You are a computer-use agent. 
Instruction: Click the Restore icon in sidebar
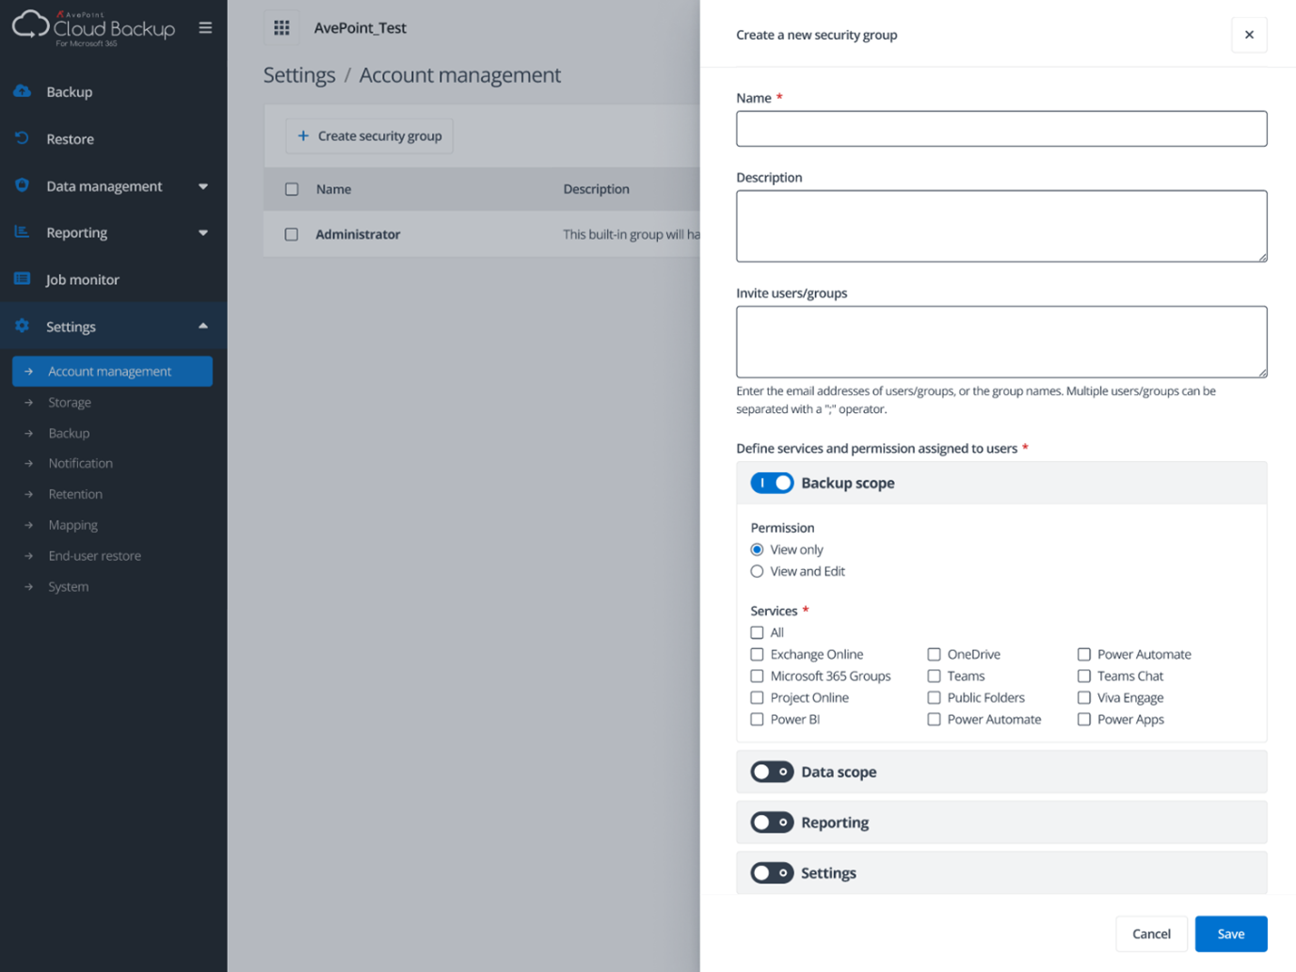click(23, 138)
